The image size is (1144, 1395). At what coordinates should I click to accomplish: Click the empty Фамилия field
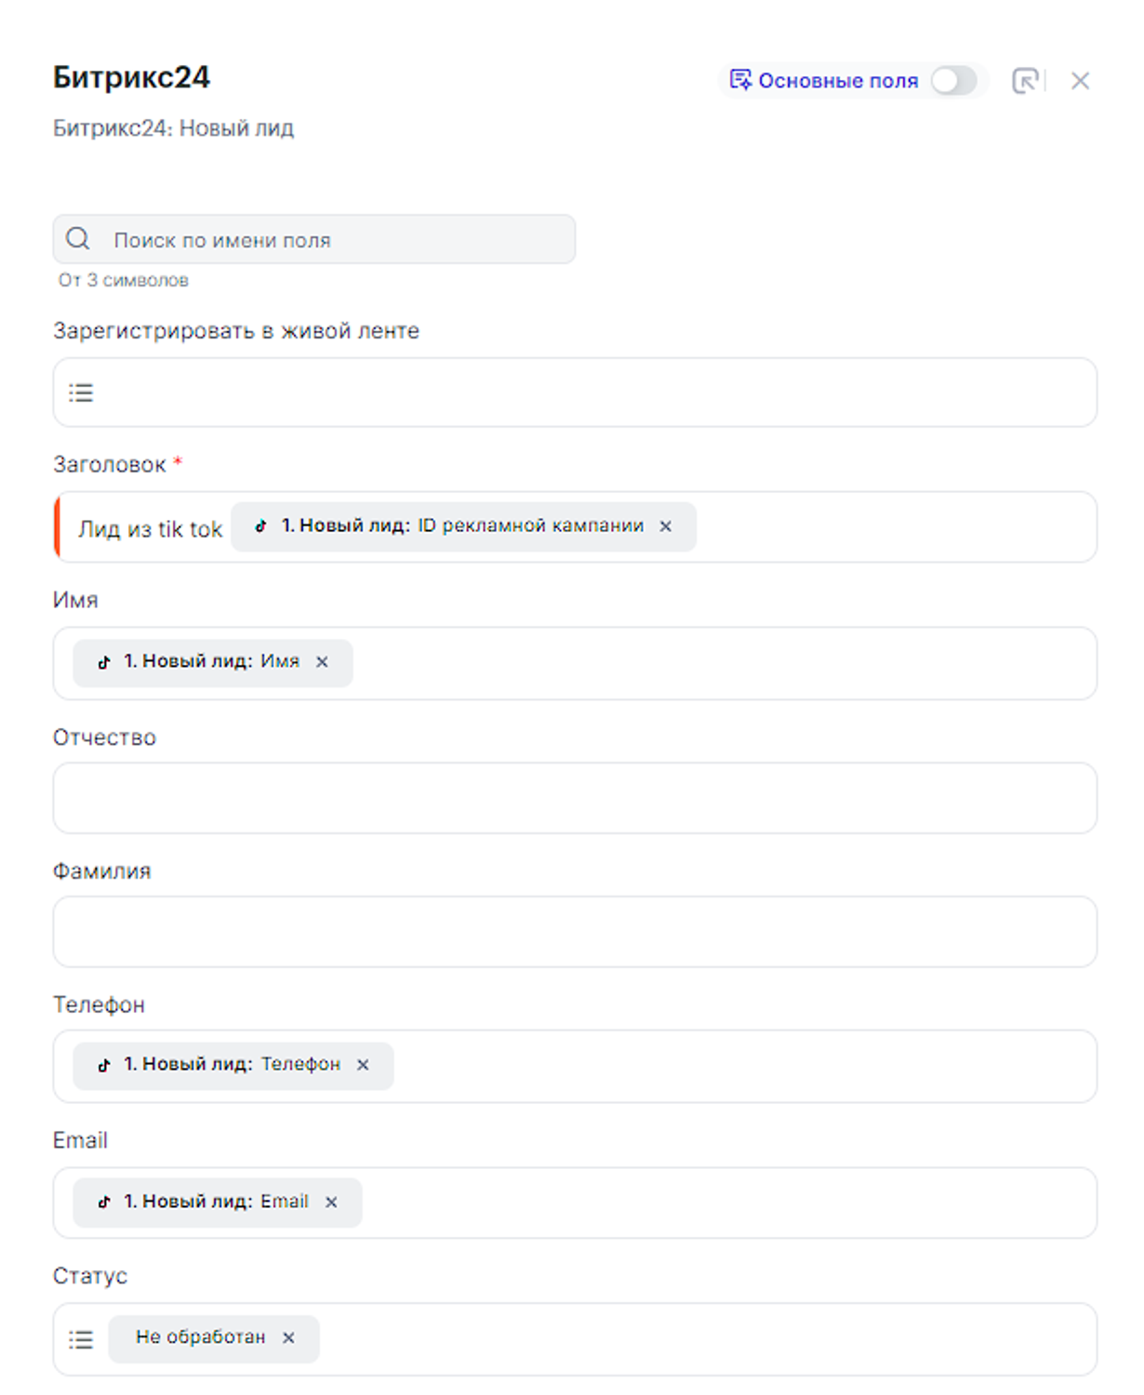click(574, 932)
